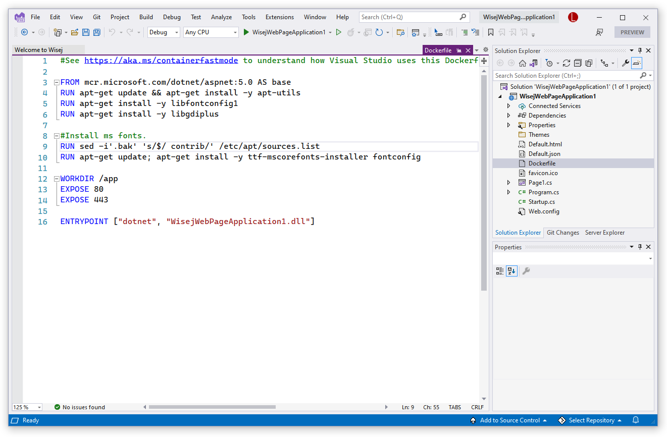Screen dimensions: 667x437
Task: Open the 125 % zoom dropdown
Action: coord(39,407)
